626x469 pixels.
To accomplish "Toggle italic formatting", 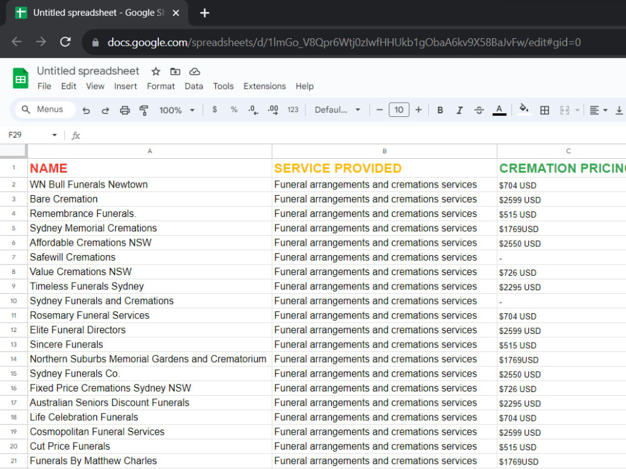I will point(459,109).
